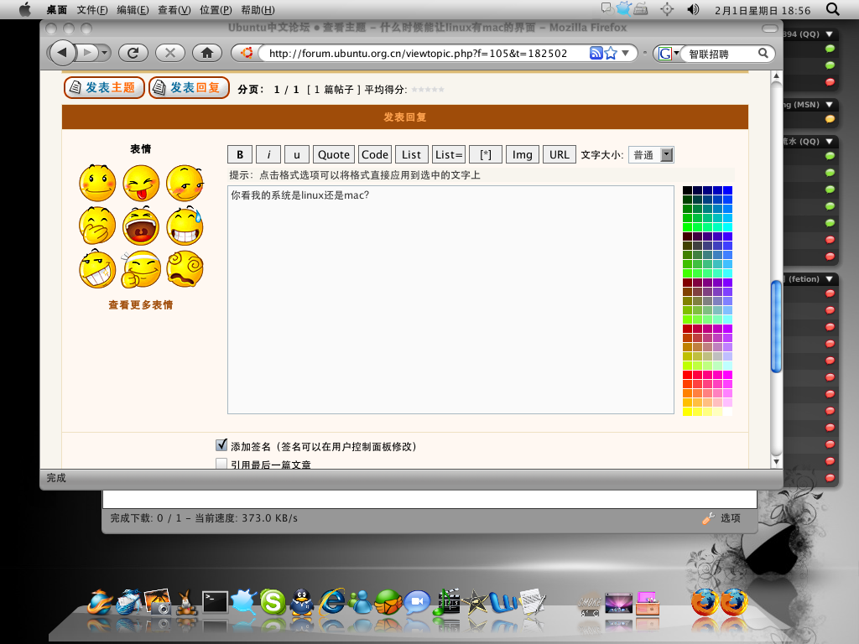Collapse the 水 (QQ) buddy group
This screenshot has height=644, width=859.
pyautogui.click(x=830, y=141)
